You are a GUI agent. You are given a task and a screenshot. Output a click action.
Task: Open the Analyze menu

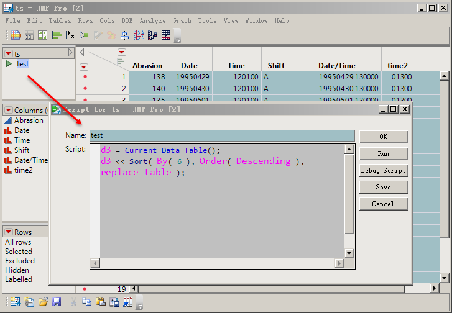click(x=152, y=20)
